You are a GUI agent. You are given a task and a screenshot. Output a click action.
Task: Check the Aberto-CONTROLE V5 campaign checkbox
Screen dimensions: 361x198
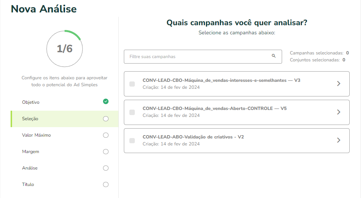pos(132,112)
